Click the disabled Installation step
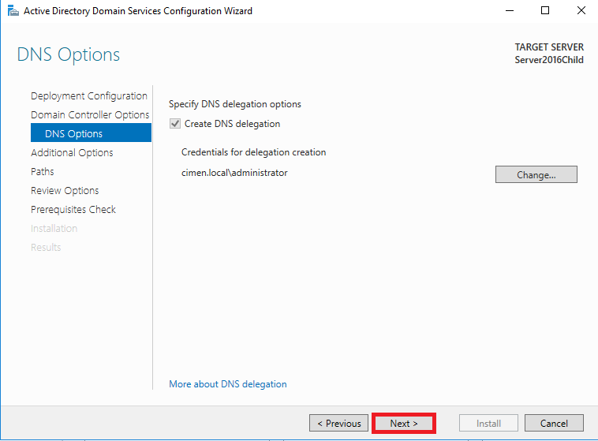The height and width of the screenshot is (441, 598). [54, 229]
